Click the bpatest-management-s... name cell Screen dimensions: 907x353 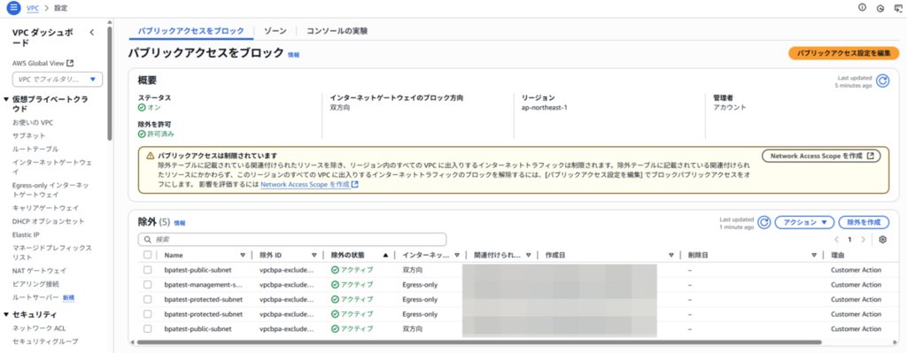[203, 285]
